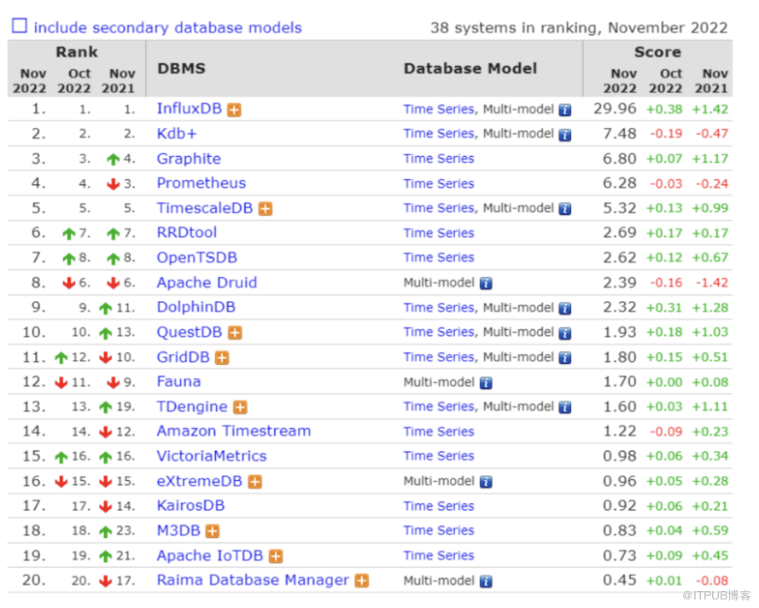Open the Graphite DBMS link
This screenshot has height=608, width=759.
[189, 159]
